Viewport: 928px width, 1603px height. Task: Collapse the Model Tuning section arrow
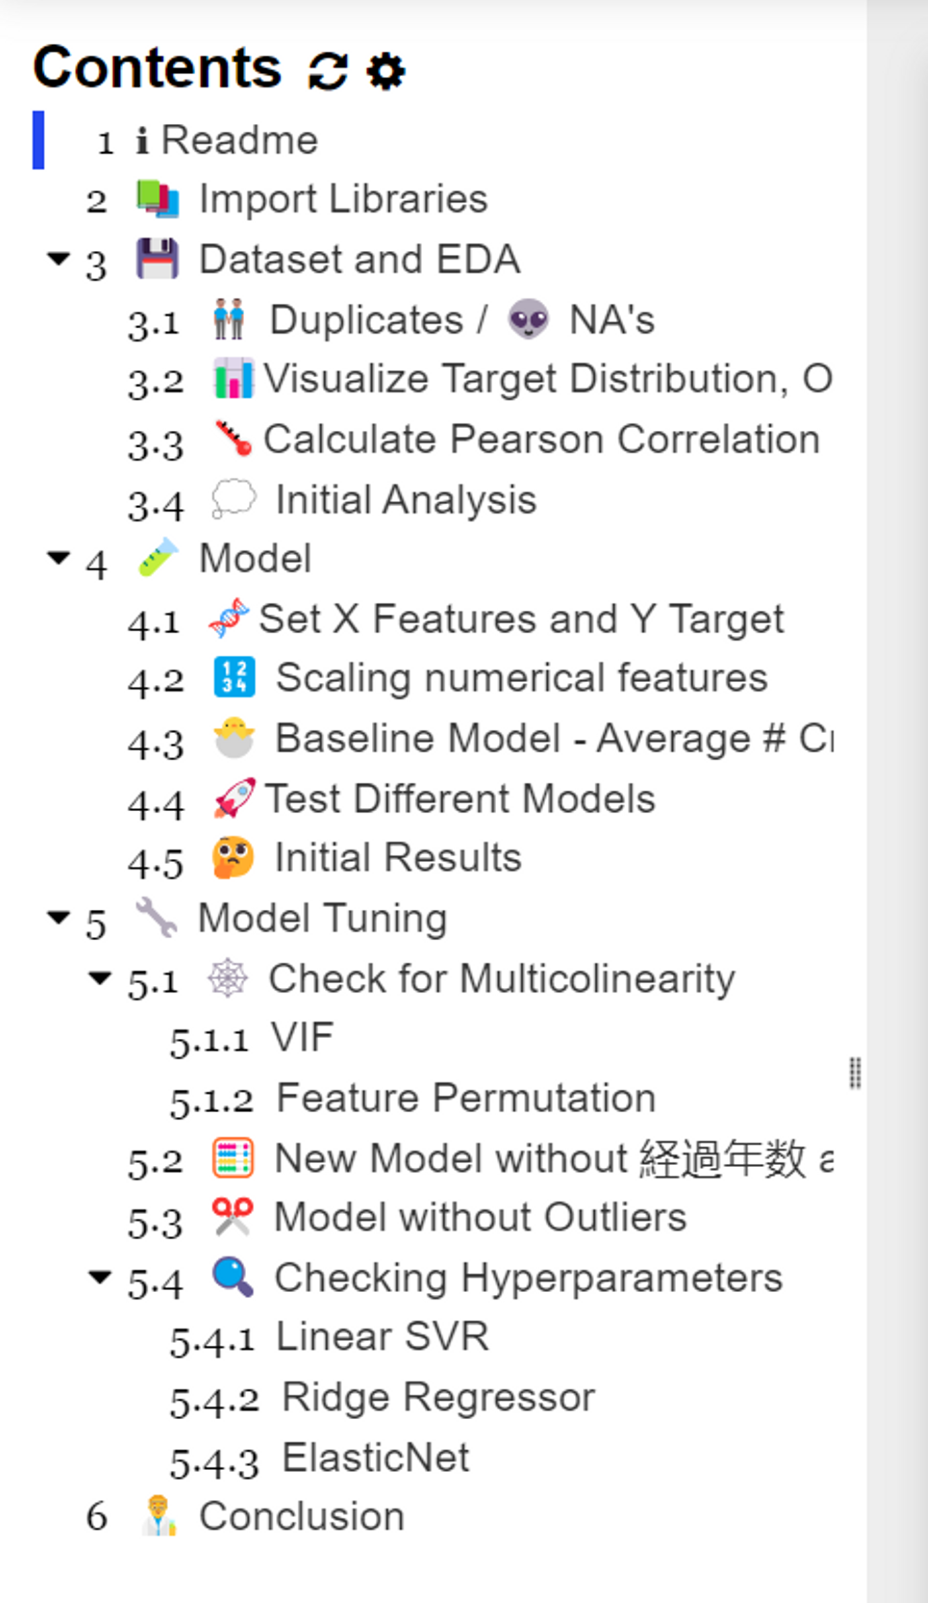pos(59,917)
